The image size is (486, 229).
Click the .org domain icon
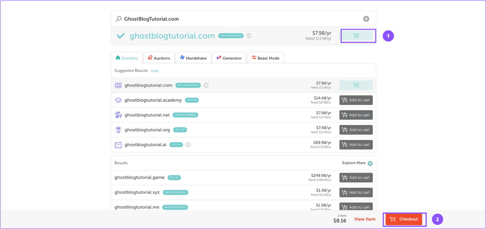coord(118,130)
